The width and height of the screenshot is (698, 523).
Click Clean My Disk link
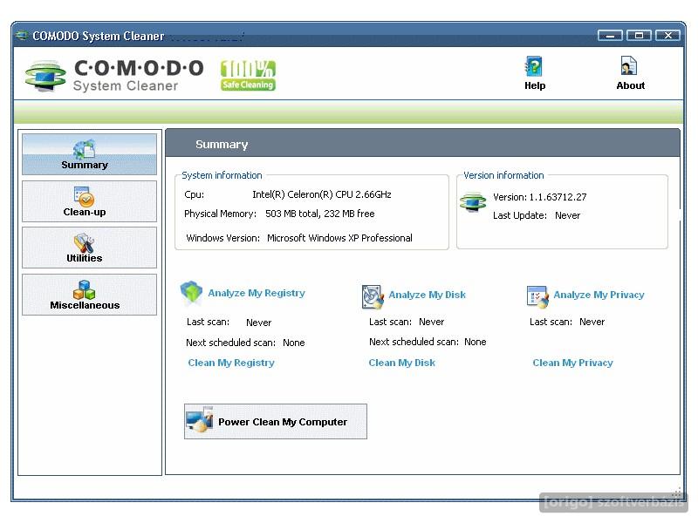click(402, 363)
